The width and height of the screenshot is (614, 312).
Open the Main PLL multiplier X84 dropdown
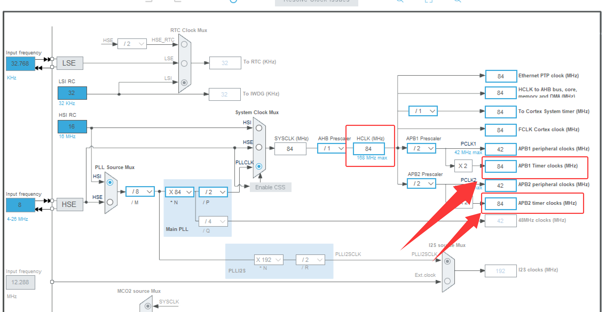(179, 192)
